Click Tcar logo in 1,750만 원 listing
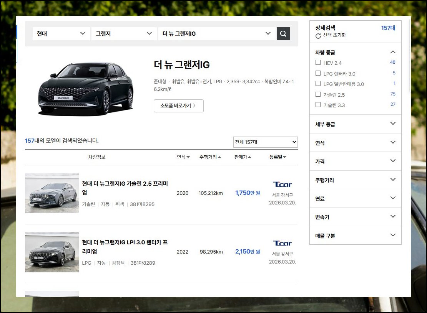 (x=282, y=184)
